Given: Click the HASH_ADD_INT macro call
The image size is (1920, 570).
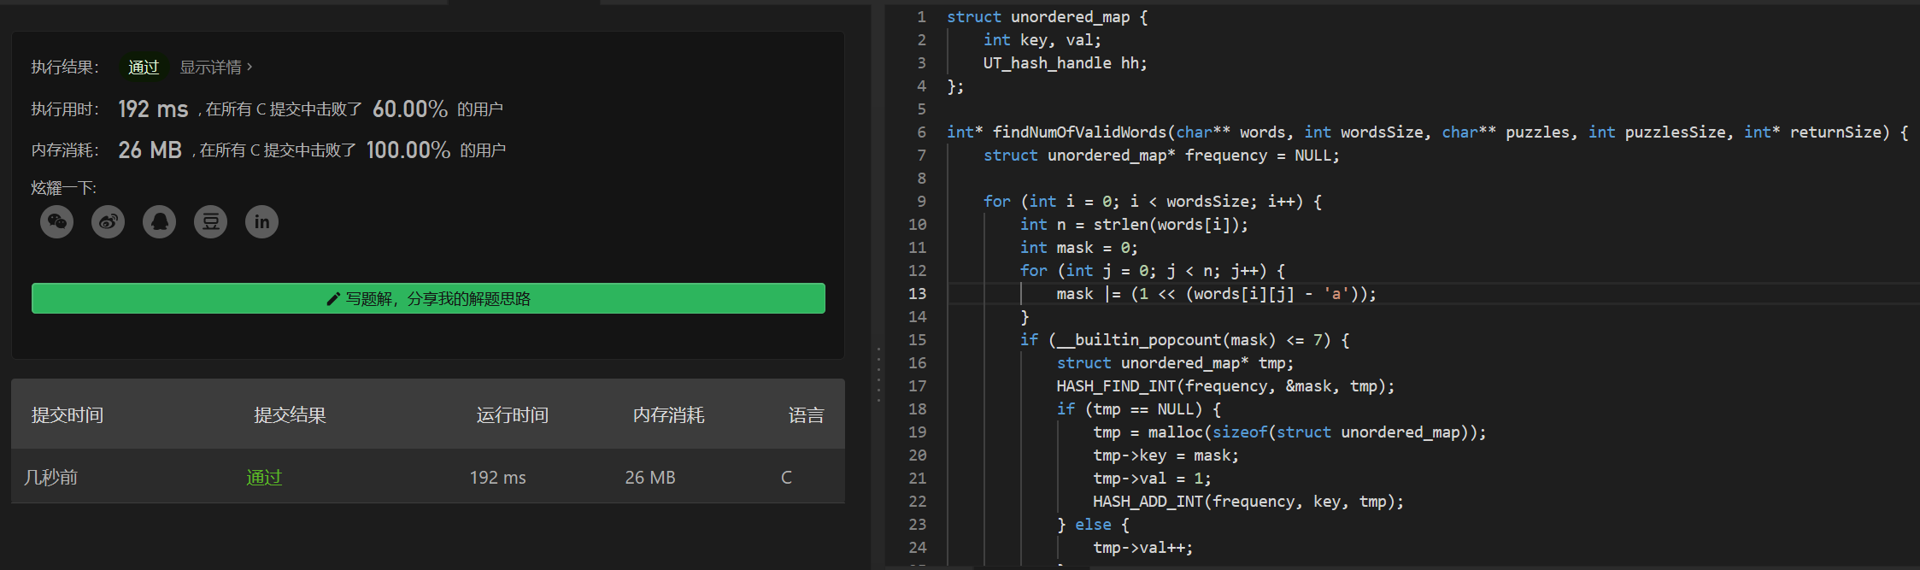Looking at the screenshot, I should tap(1248, 502).
